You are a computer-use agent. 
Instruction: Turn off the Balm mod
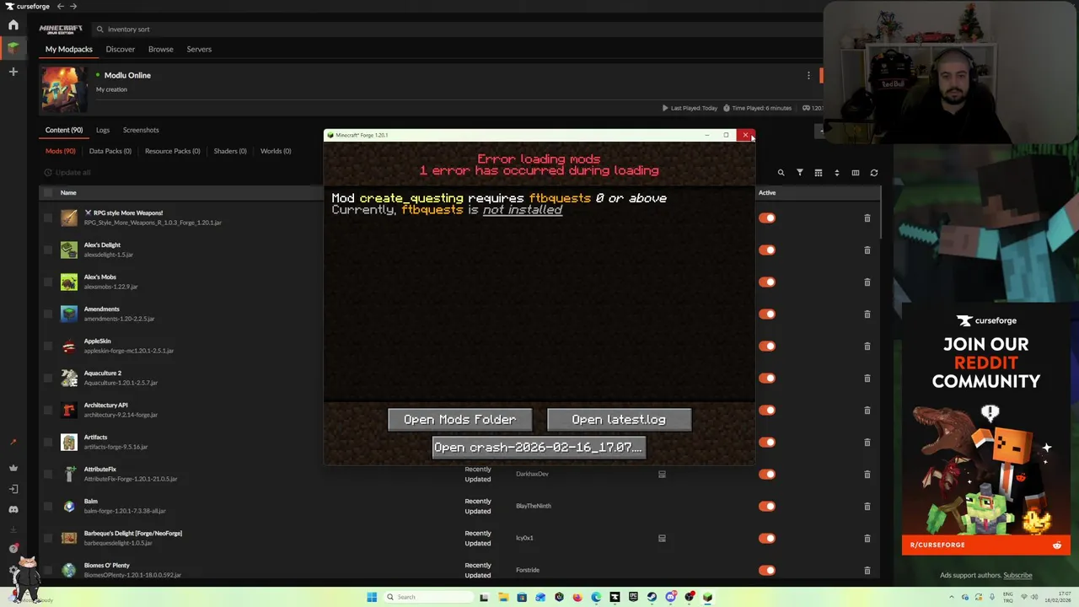pos(767,507)
